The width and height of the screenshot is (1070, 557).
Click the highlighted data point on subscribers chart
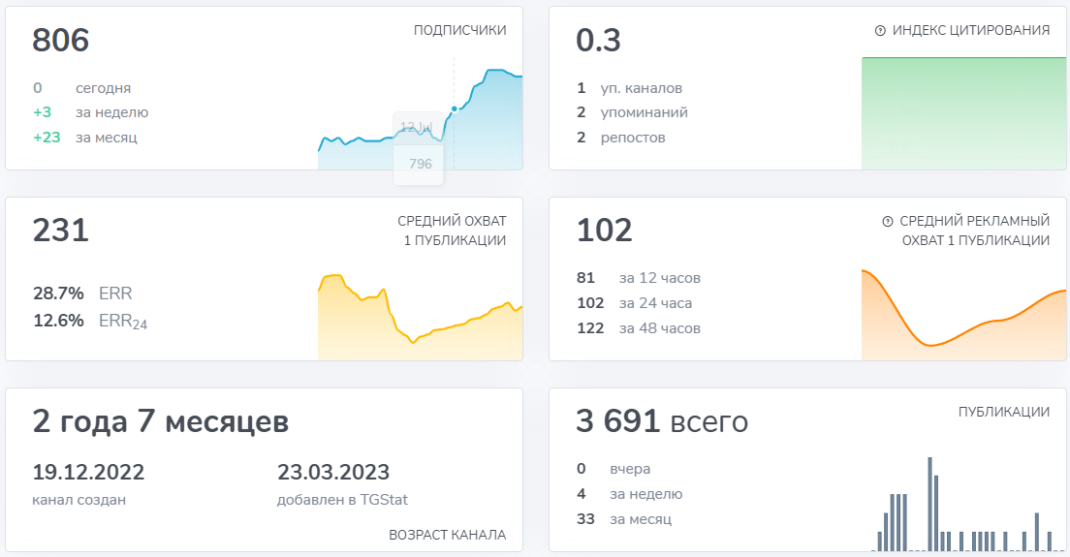pos(455,109)
